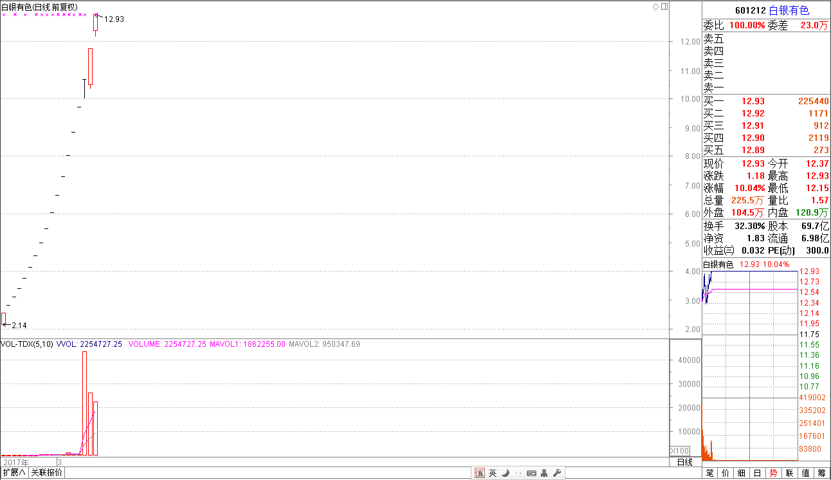Viewport: 831px width, 480px height.
Task: Click the 买五 price 12.89
Action: pyautogui.click(x=753, y=150)
